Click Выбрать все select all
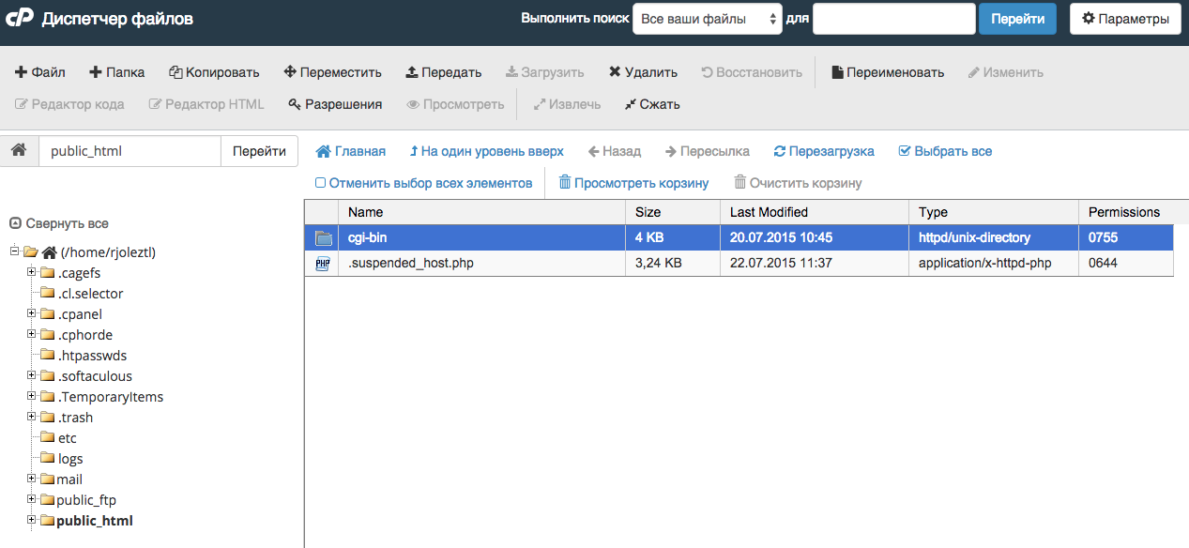Image resolution: width=1189 pixels, height=548 pixels. pyautogui.click(x=945, y=151)
